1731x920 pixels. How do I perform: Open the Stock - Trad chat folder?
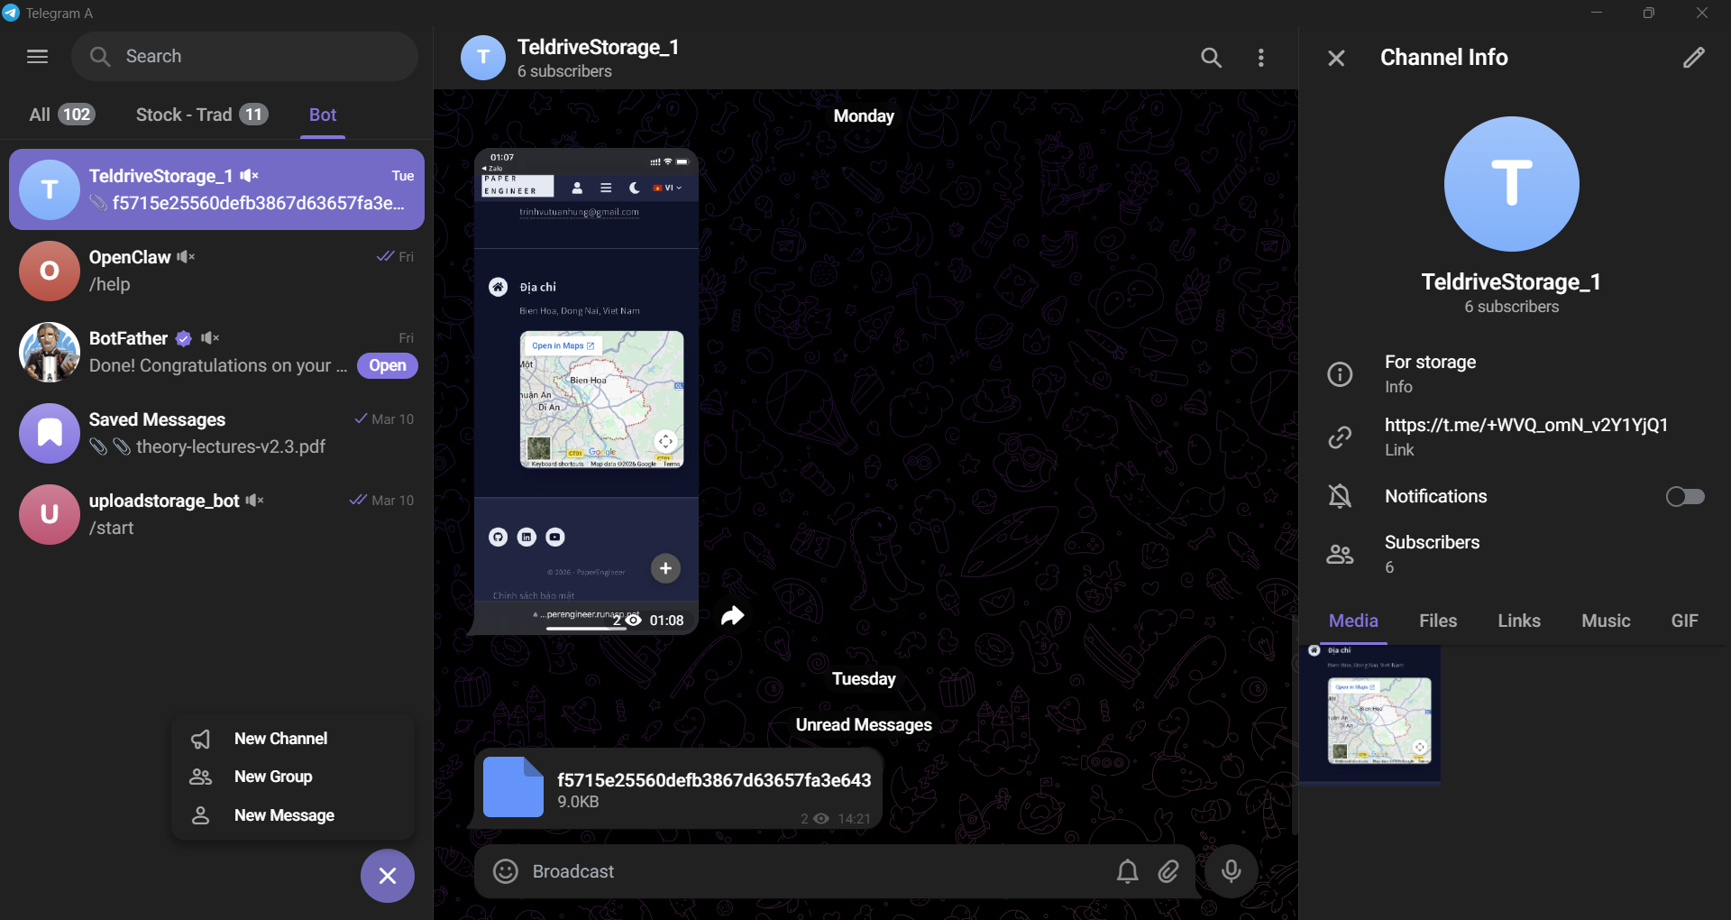click(201, 115)
